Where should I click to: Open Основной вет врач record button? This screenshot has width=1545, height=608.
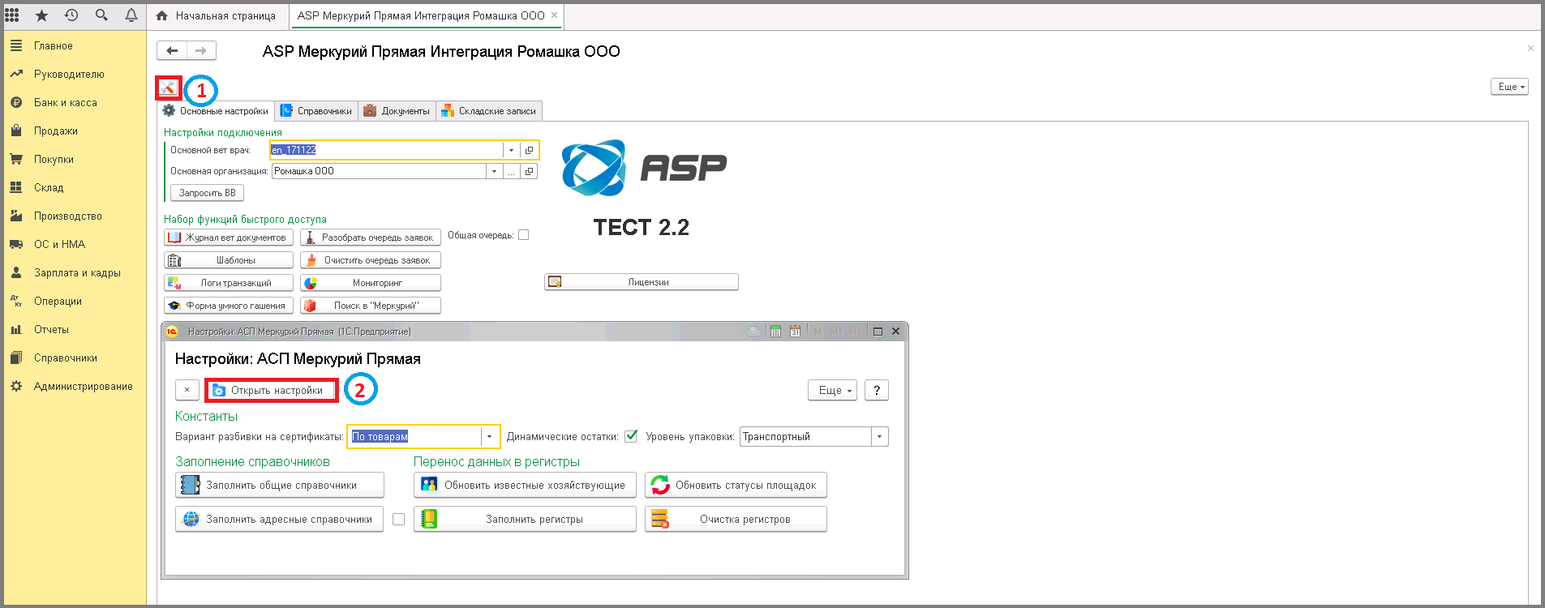(529, 150)
